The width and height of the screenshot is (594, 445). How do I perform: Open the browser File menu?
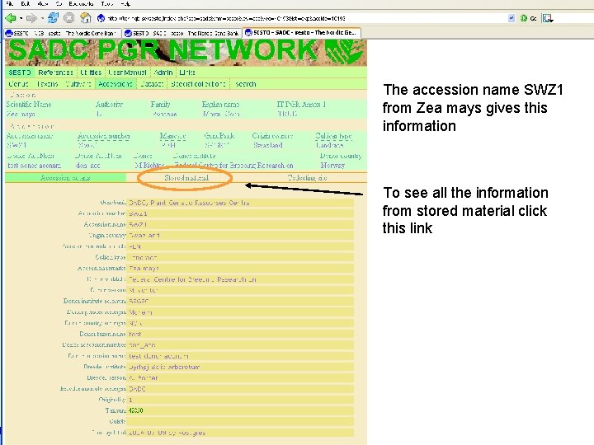click(x=9, y=4)
